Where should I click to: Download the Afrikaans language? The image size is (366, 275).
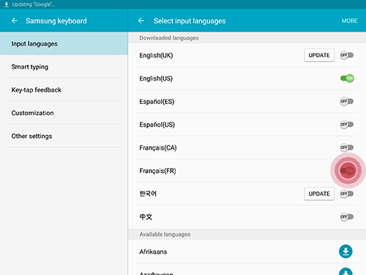point(346,252)
